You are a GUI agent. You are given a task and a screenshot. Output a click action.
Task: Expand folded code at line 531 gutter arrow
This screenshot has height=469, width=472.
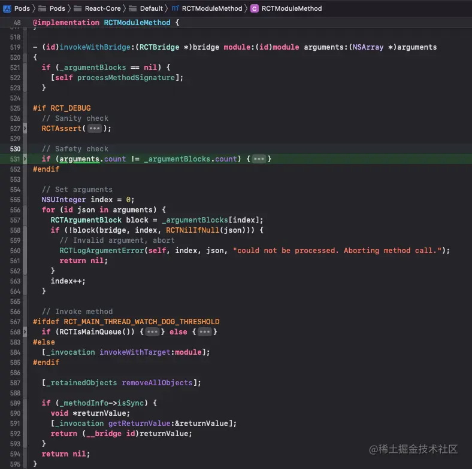[25, 159]
